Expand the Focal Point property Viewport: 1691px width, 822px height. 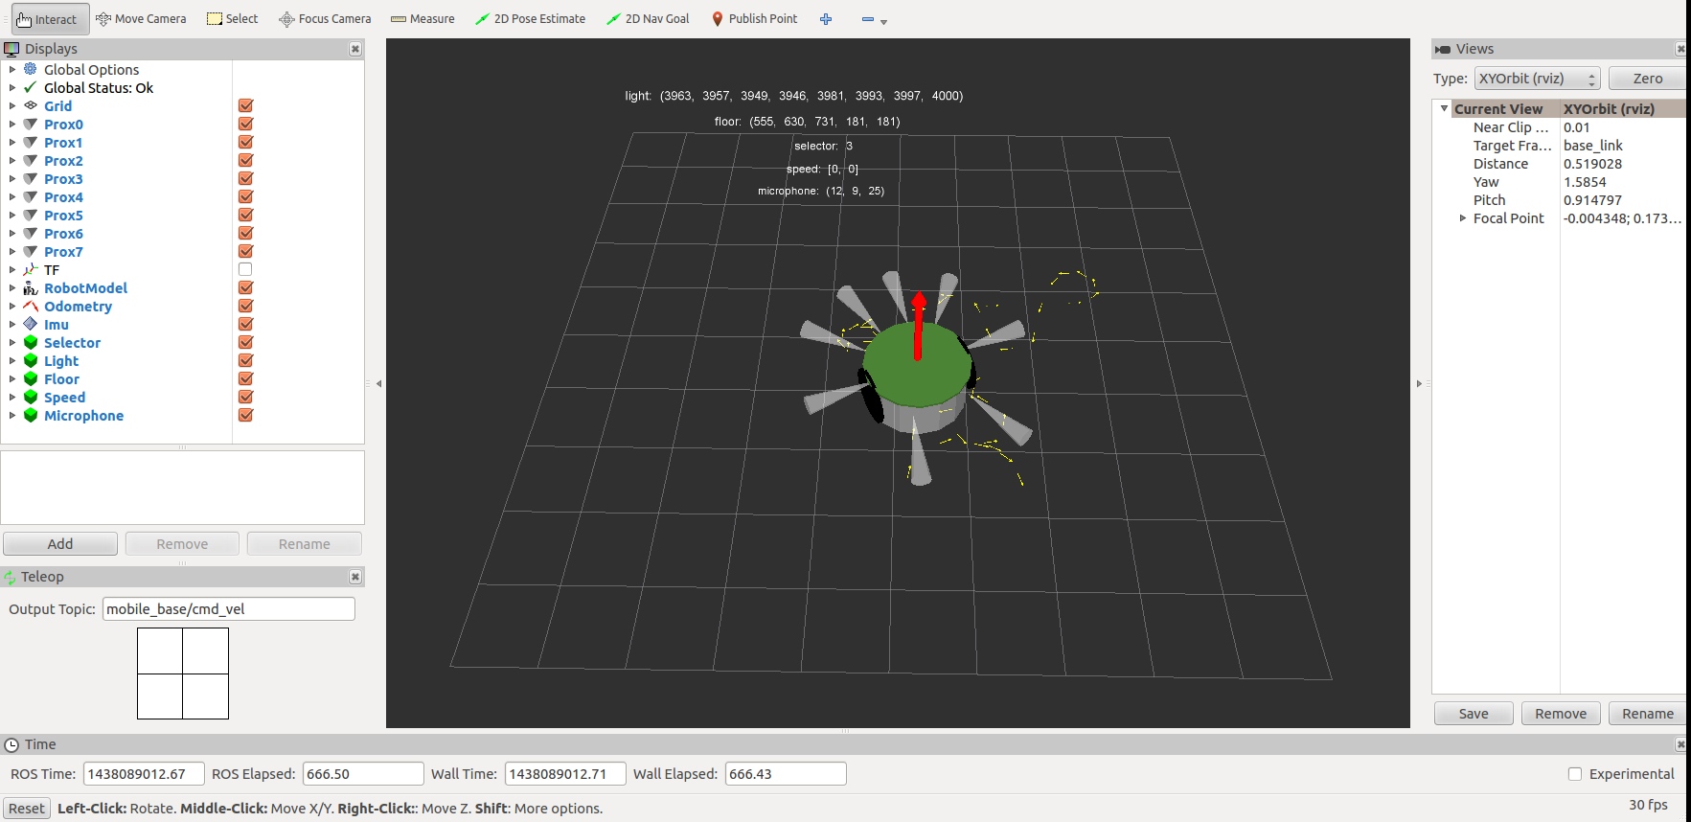tap(1463, 218)
